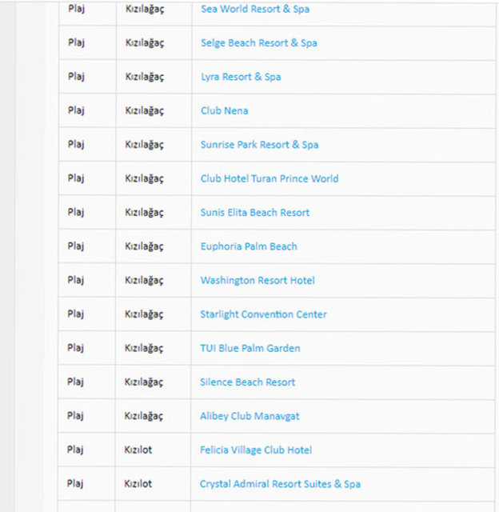Open the Alibey Club Manavgat link
This screenshot has height=512, width=499.
tap(249, 416)
